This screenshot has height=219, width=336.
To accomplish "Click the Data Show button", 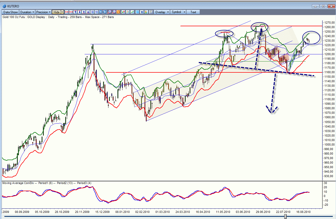I will click(11, 12).
